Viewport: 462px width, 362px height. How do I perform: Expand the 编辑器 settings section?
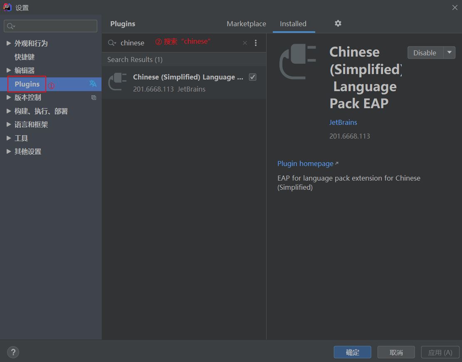point(9,70)
